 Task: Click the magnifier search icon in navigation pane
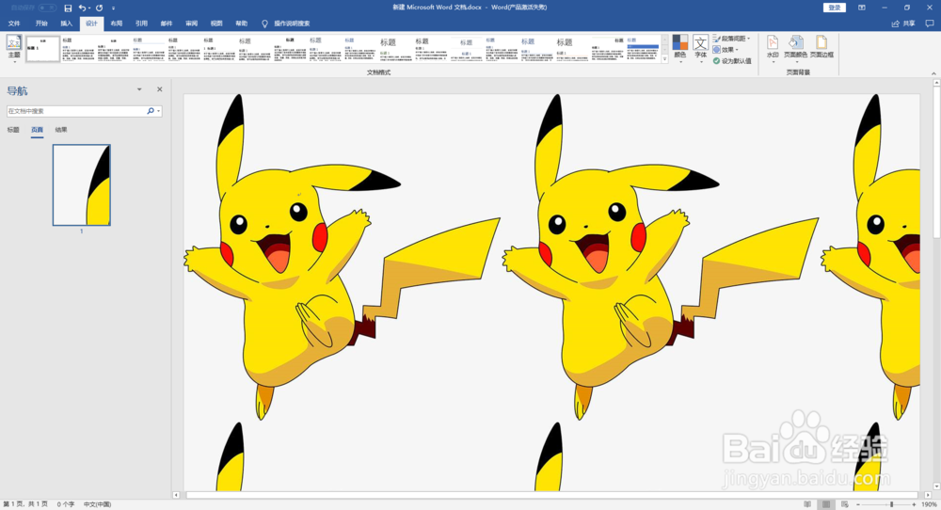point(150,111)
